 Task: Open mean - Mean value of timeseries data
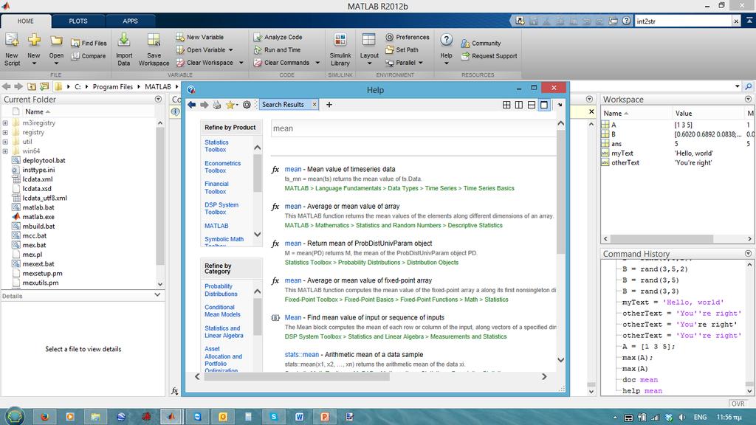340,169
